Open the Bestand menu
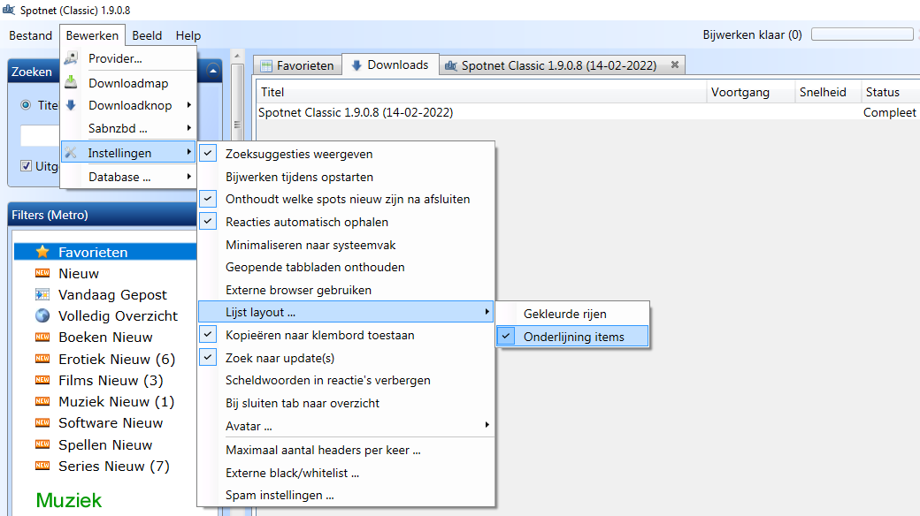920x516 pixels. [x=30, y=35]
